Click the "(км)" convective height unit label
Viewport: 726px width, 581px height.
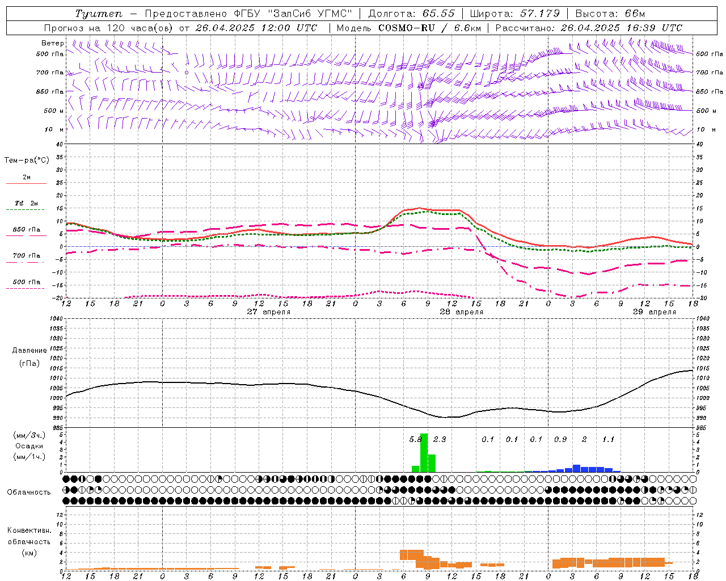point(29,553)
